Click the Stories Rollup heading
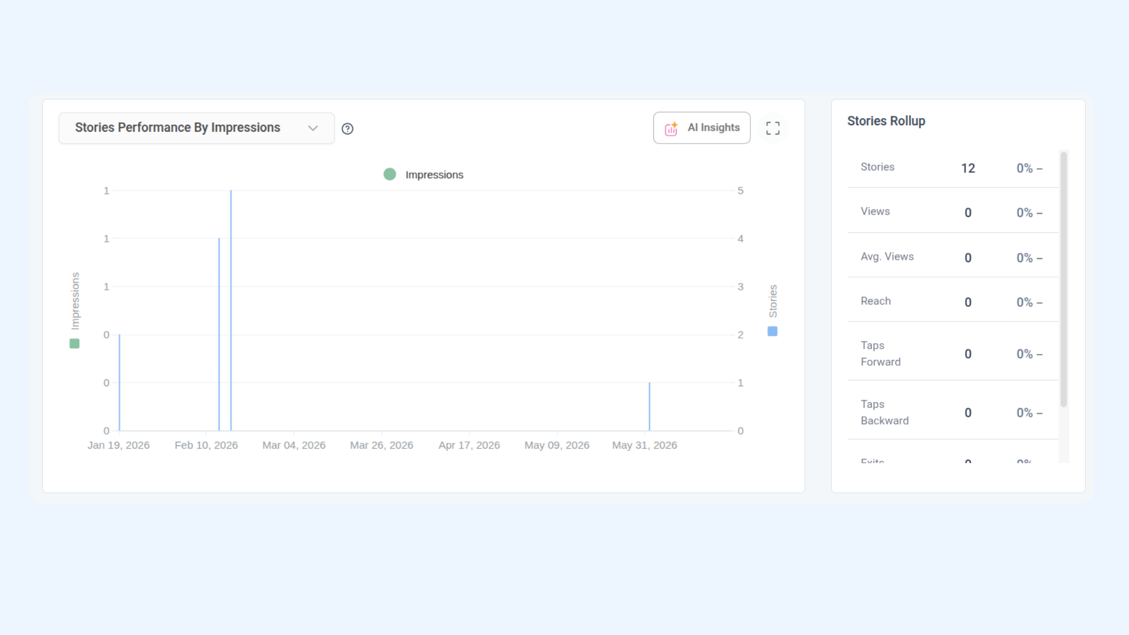 [x=886, y=121]
